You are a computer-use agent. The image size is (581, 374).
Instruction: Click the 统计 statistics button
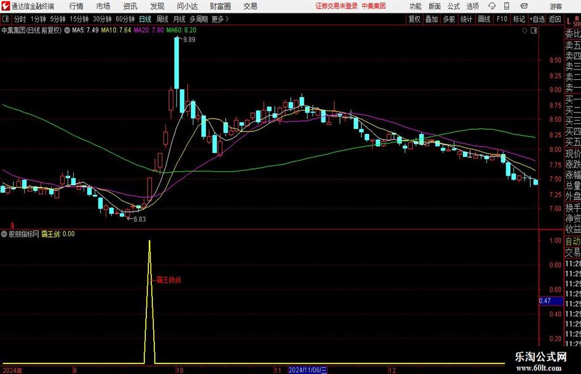coord(466,19)
